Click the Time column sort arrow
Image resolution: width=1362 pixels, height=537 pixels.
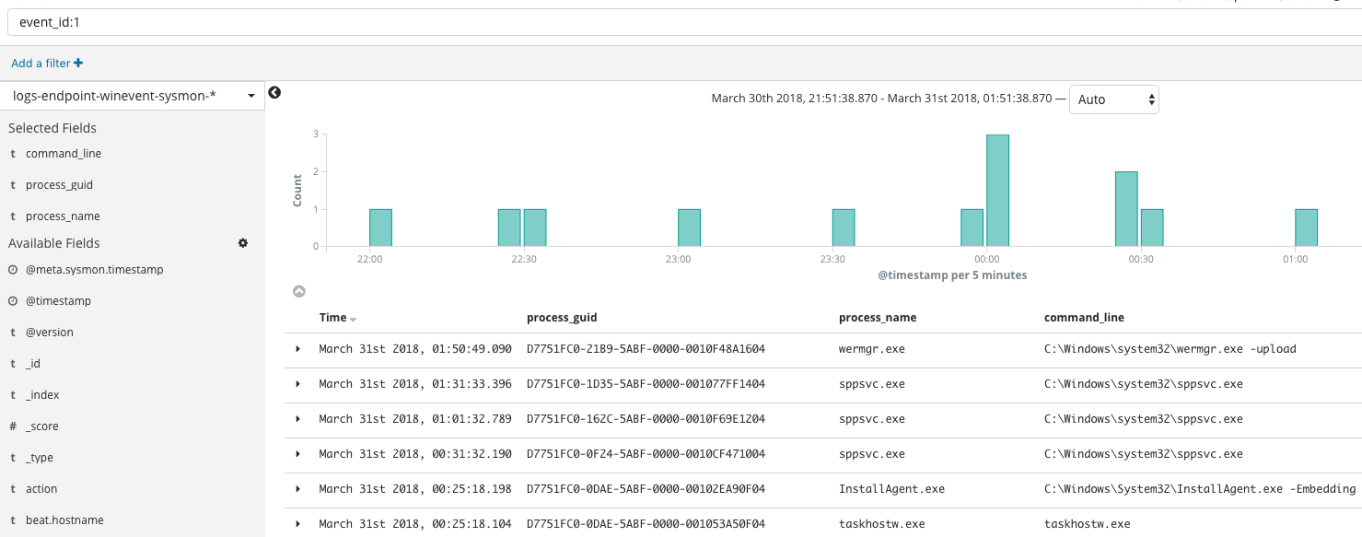tap(353, 319)
